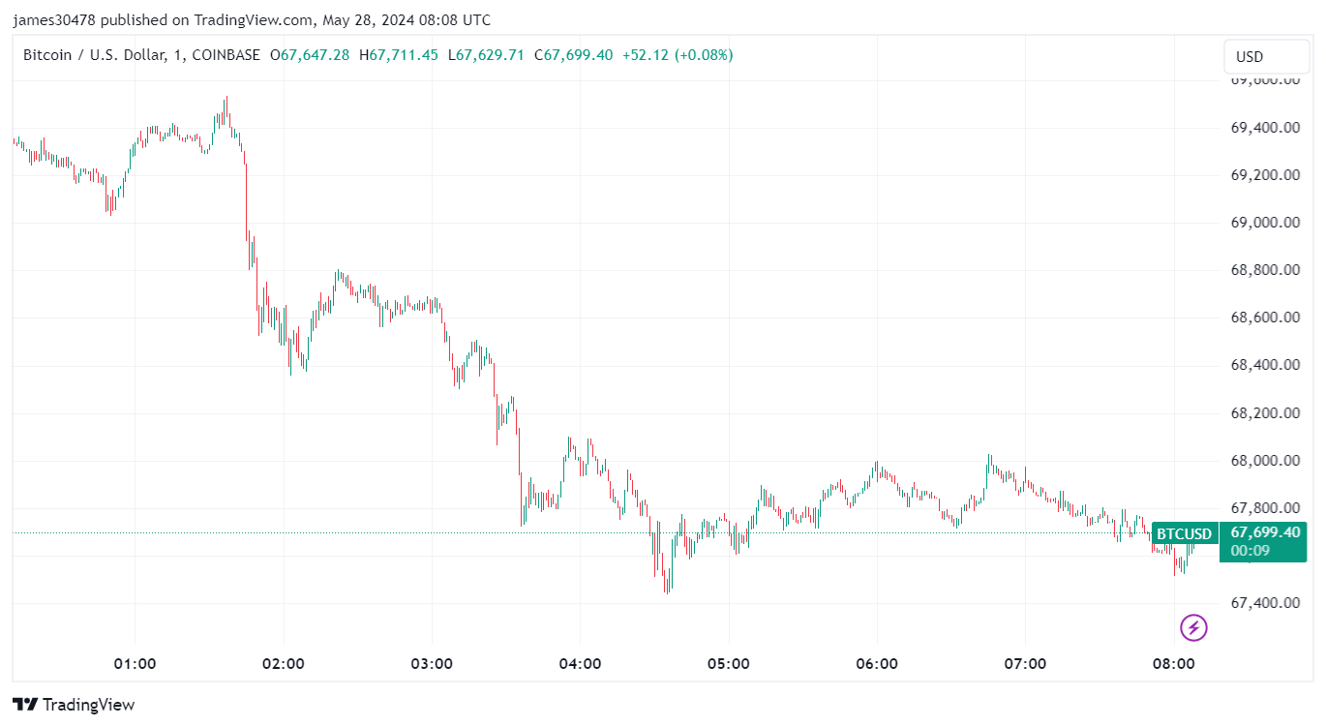Click the open value O67,647.28

point(310,55)
